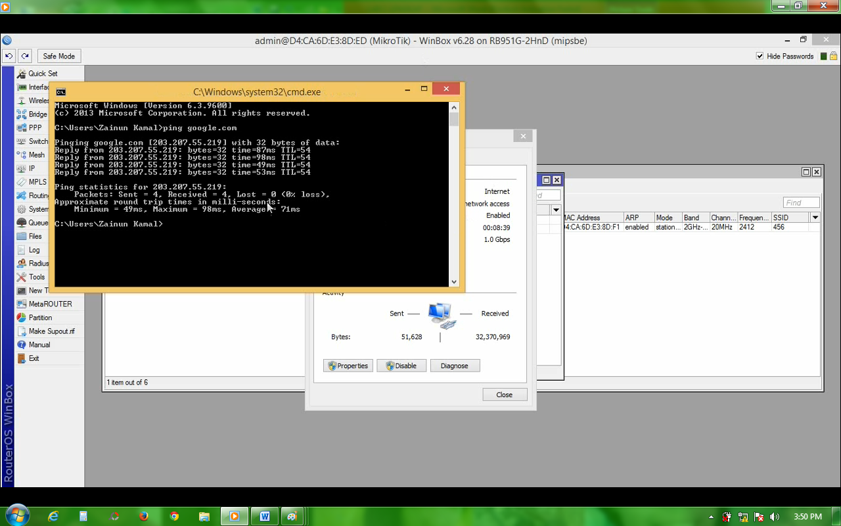Open the Interfaces menu icon in sidebar
841x526 pixels.
22,87
